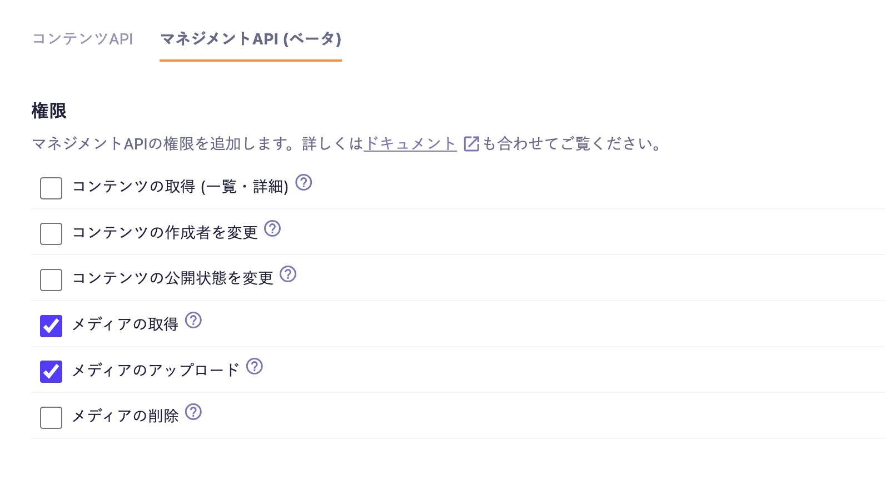885x480 pixels.
Task: Open the ドキュメント link
Action: pos(410,144)
